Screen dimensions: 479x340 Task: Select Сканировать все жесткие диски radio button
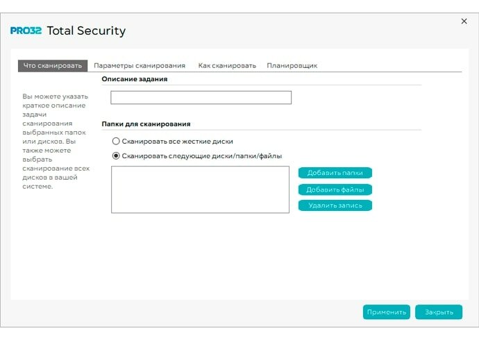point(116,141)
